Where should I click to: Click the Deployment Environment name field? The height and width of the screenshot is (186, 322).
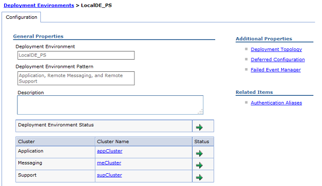click(76, 56)
